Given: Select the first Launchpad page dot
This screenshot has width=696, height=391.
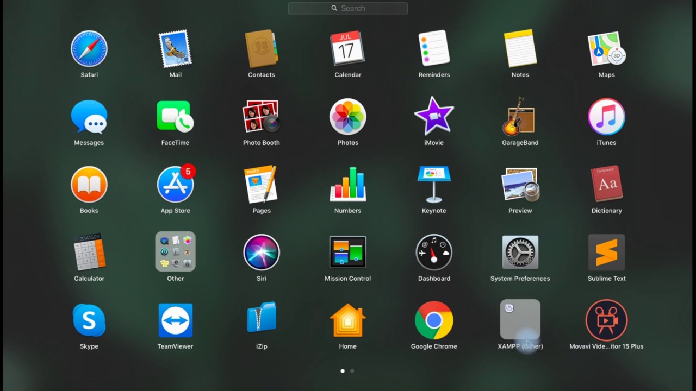Looking at the screenshot, I should coord(342,371).
